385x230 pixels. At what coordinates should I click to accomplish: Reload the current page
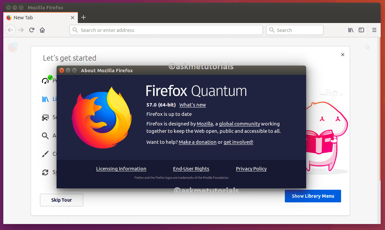[x=32, y=30]
